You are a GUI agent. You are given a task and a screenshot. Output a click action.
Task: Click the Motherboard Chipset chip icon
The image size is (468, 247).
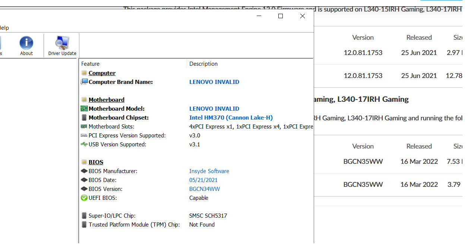pyautogui.click(x=84, y=117)
